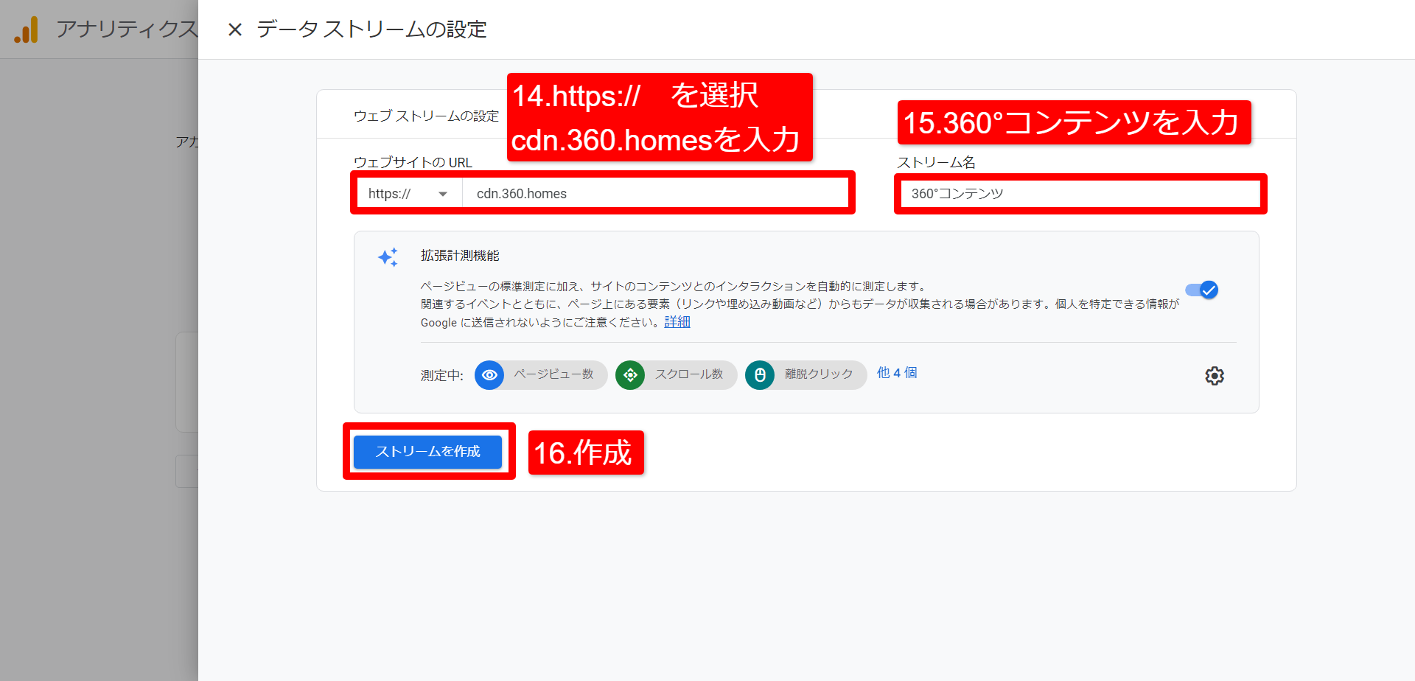The width and height of the screenshot is (1415, 681).
Task: Click the page views eye icon
Action: click(489, 375)
